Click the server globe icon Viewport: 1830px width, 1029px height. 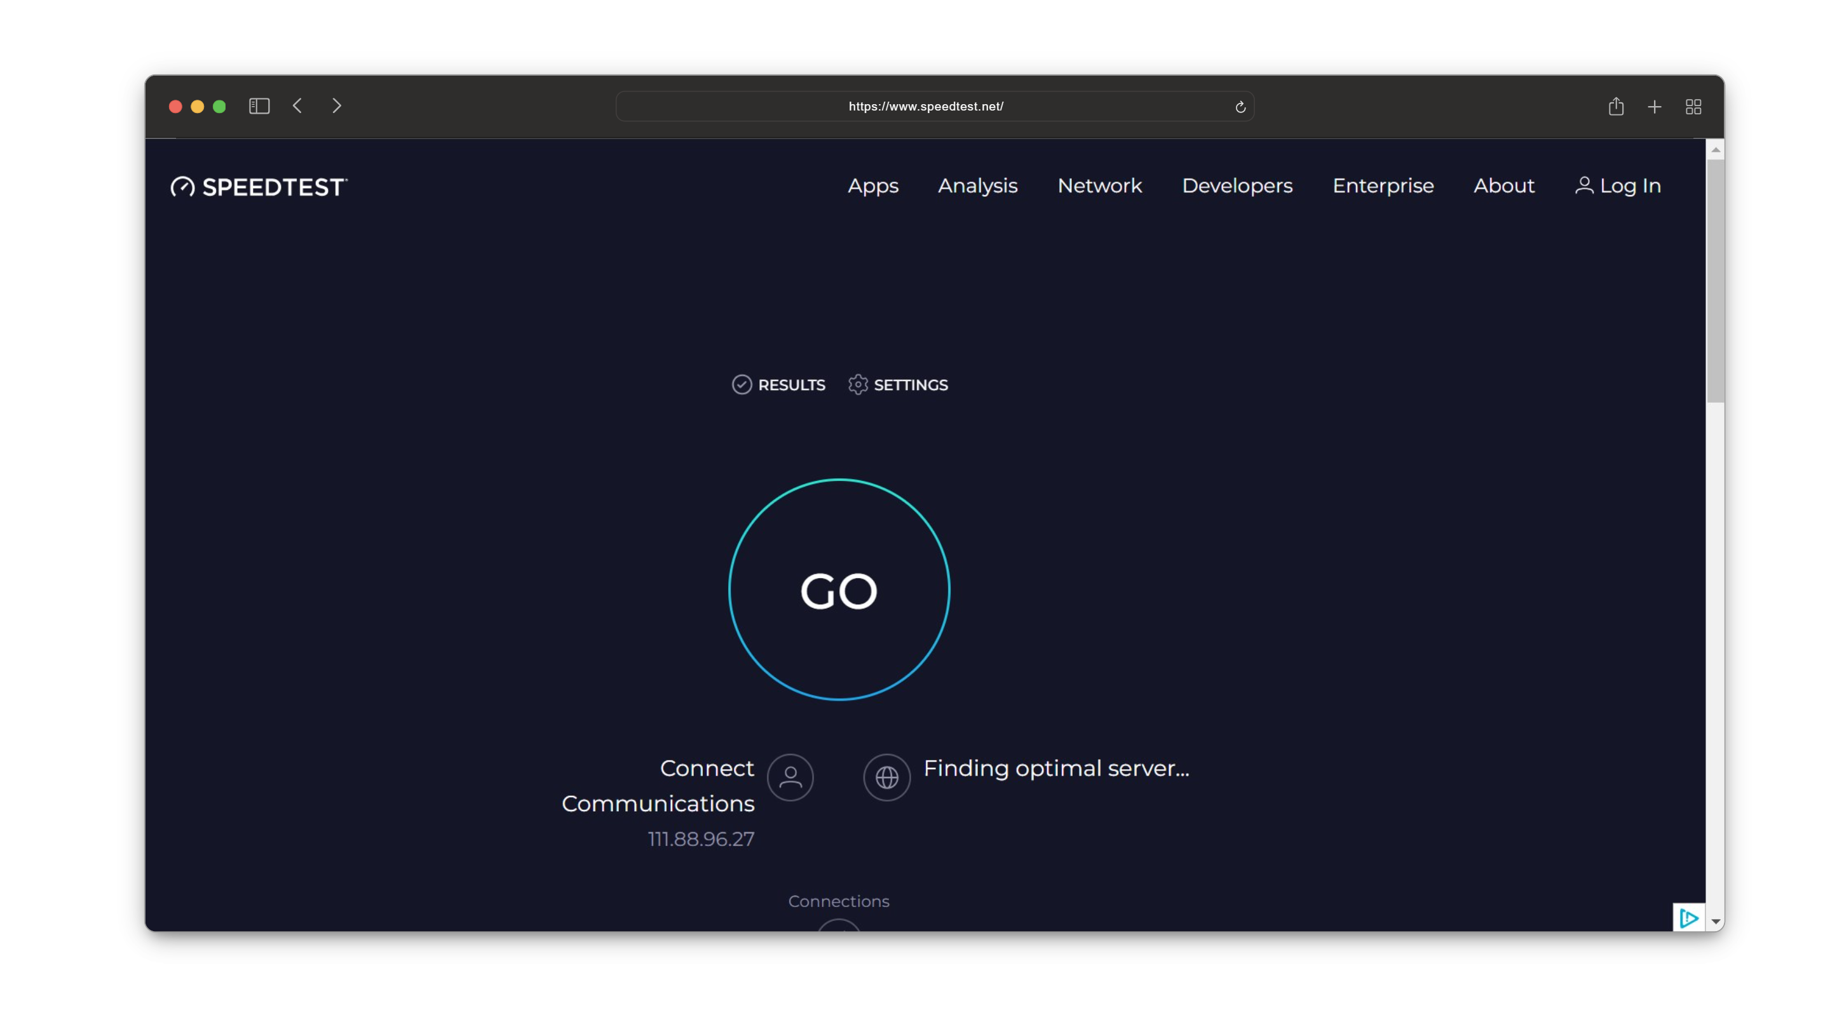click(886, 777)
